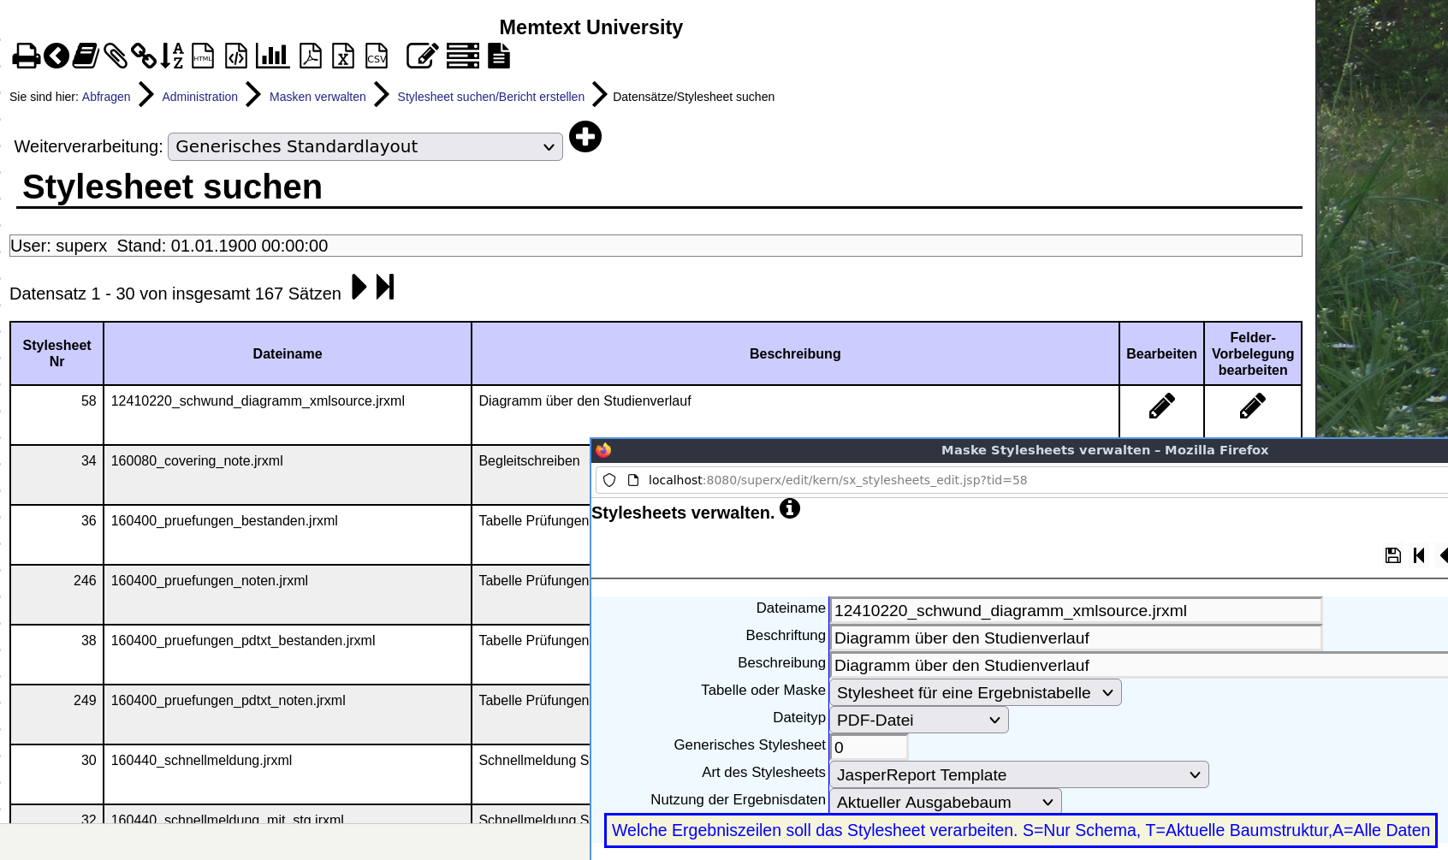Open the Tabelle oder Maske dropdown
Image resolution: width=1448 pixels, height=860 pixels.
[976, 692]
